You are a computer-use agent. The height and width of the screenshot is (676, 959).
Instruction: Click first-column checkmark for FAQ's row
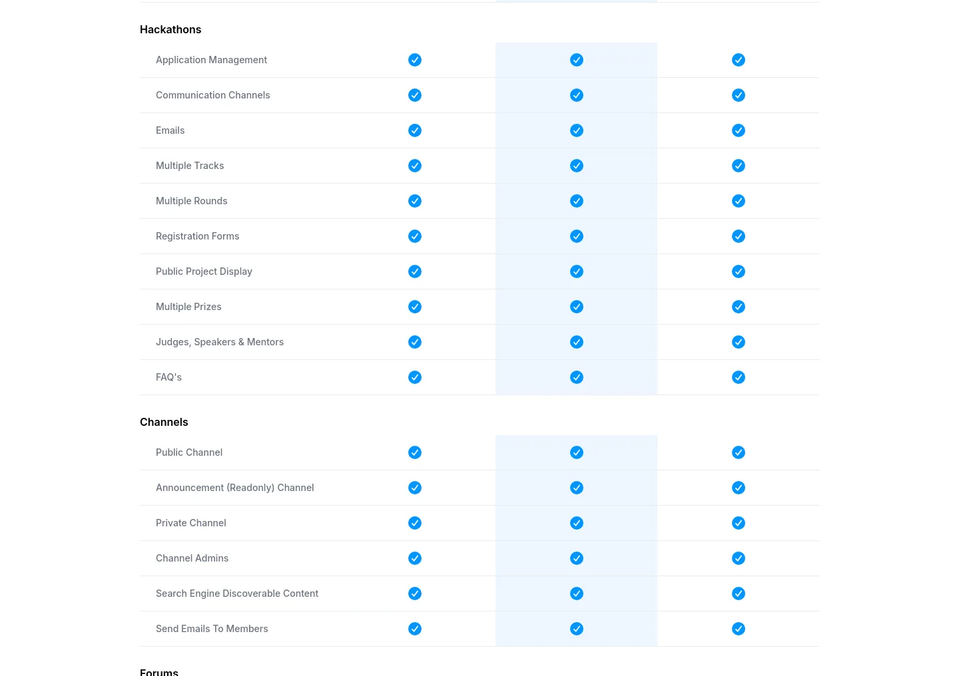pos(415,377)
